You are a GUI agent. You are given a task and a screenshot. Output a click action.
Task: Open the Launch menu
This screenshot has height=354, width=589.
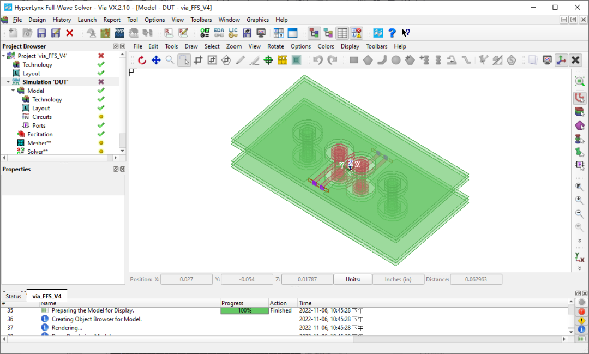coord(87,20)
